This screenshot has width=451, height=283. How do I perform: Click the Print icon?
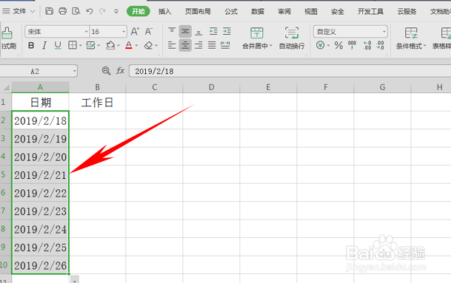click(x=62, y=11)
